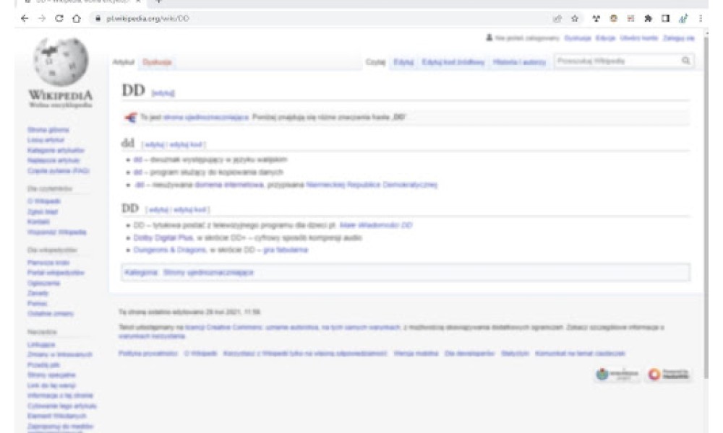Viewport: 723px width, 433px height.
Task: Click the Powered by MediaWiki badge
Action: pos(668,375)
